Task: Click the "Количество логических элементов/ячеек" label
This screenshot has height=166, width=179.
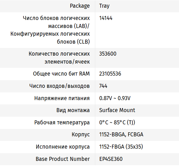Action: [59, 57]
